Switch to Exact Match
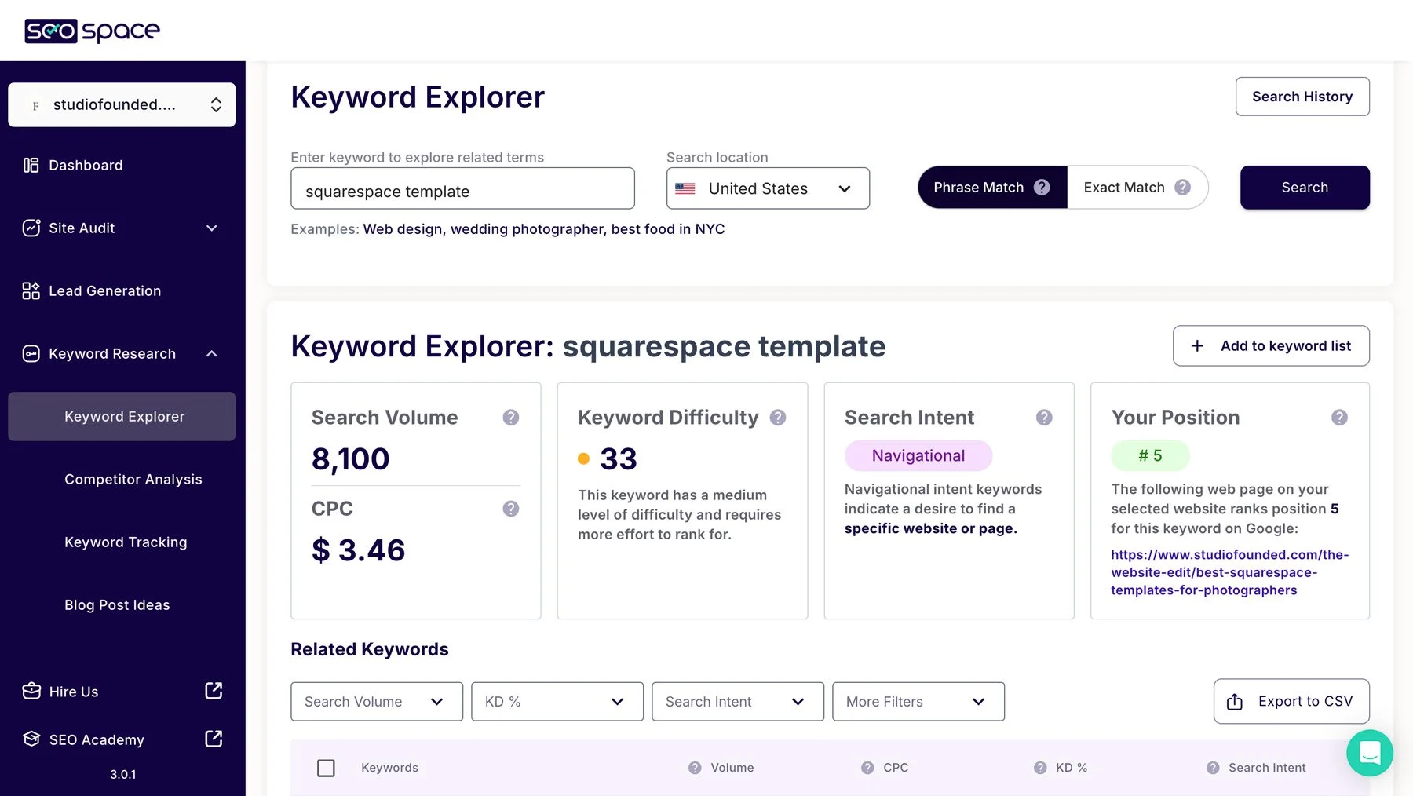Screen dimensions: 1413x796 pos(1137,188)
